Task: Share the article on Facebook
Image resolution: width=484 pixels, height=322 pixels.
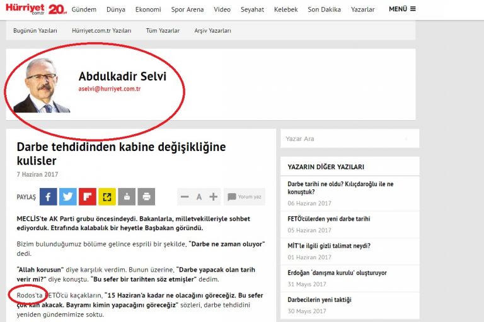Action: tap(48, 197)
